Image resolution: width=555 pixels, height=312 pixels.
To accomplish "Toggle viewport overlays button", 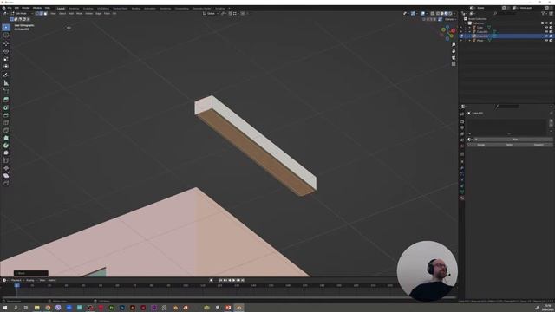I will tap(422, 14).
